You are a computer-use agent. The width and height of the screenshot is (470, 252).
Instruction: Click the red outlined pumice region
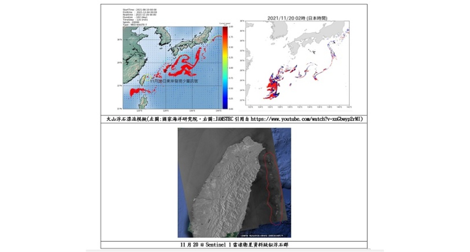(x=274, y=189)
